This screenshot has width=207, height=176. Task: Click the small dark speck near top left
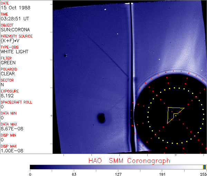click(x=65, y=55)
